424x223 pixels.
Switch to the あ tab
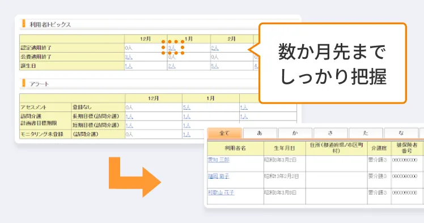pyautogui.click(x=260, y=133)
